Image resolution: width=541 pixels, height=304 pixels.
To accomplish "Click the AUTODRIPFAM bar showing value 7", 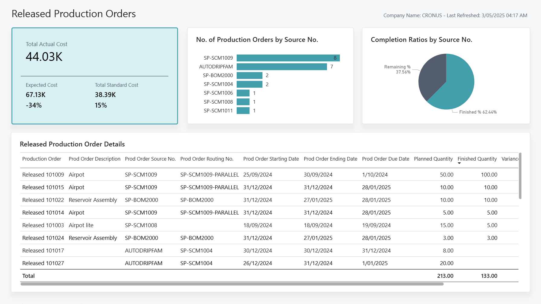I will pyautogui.click(x=281, y=67).
